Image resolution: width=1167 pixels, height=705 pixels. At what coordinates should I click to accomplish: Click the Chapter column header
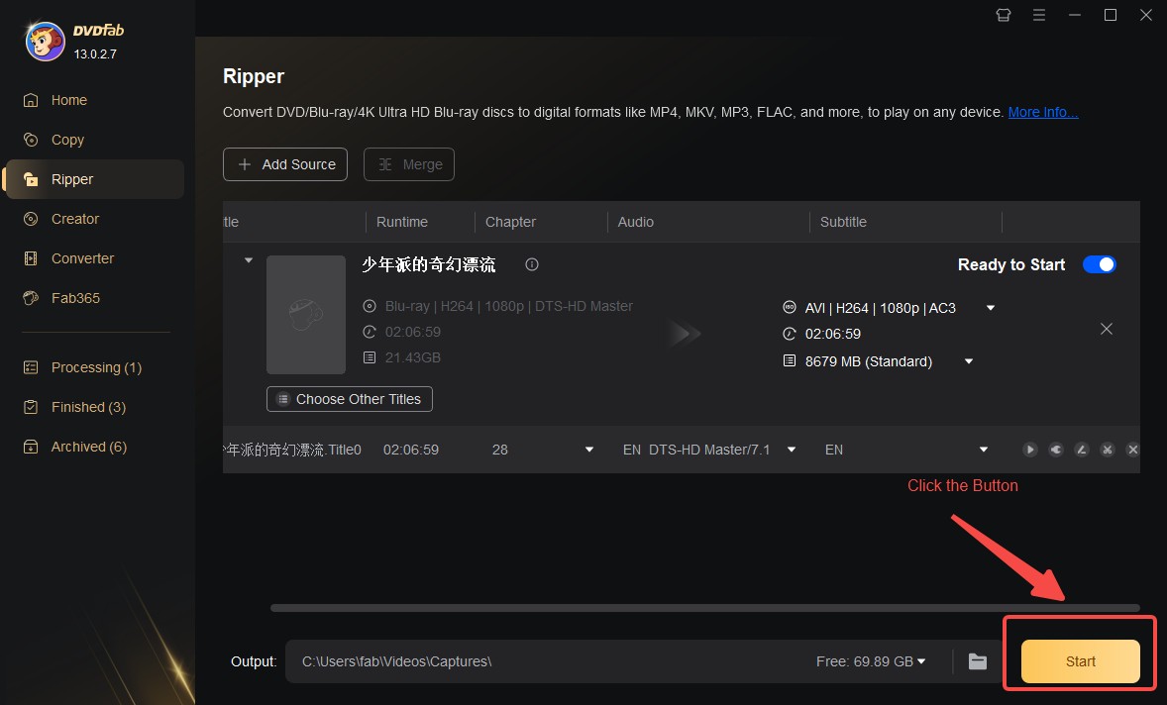pyautogui.click(x=510, y=222)
